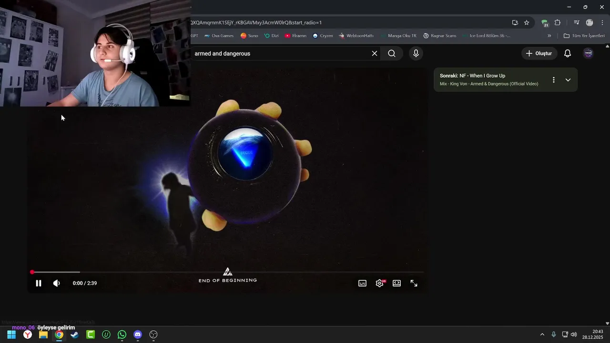
Task: Open the green circle U app in taskbar
Action: 106,334
